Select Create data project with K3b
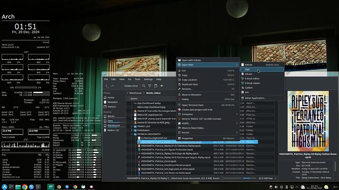The width and height of the screenshot is (339, 190). coord(208,110)
